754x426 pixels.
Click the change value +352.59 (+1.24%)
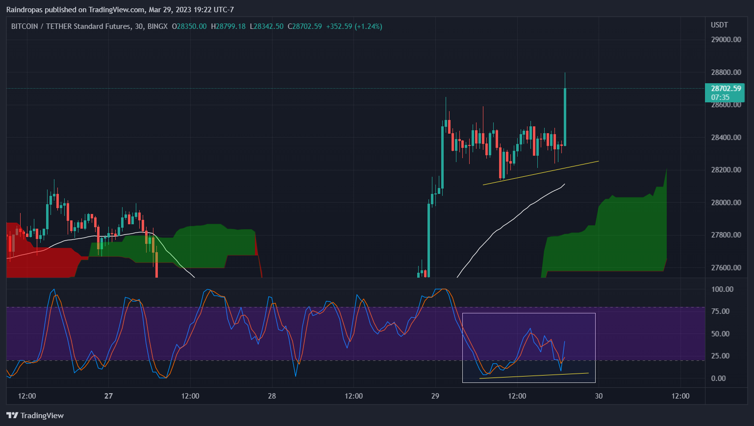pos(354,26)
